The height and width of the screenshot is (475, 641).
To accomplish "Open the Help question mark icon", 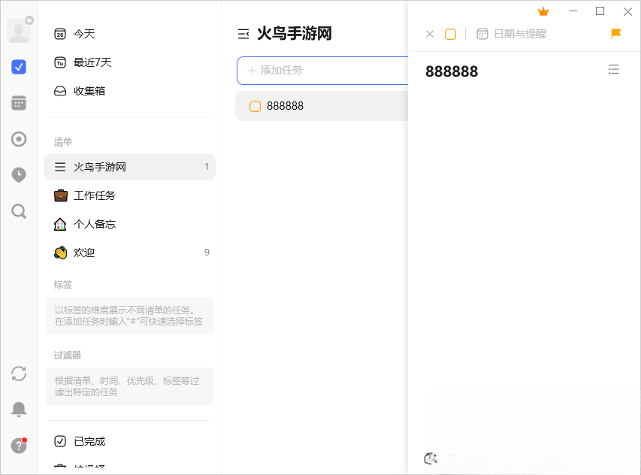I will tap(19, 446).
